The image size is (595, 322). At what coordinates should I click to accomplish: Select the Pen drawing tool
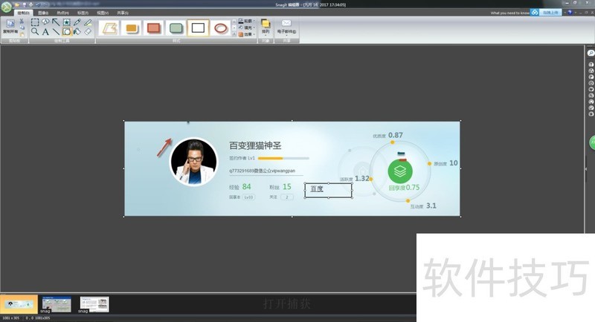(77, 22)
